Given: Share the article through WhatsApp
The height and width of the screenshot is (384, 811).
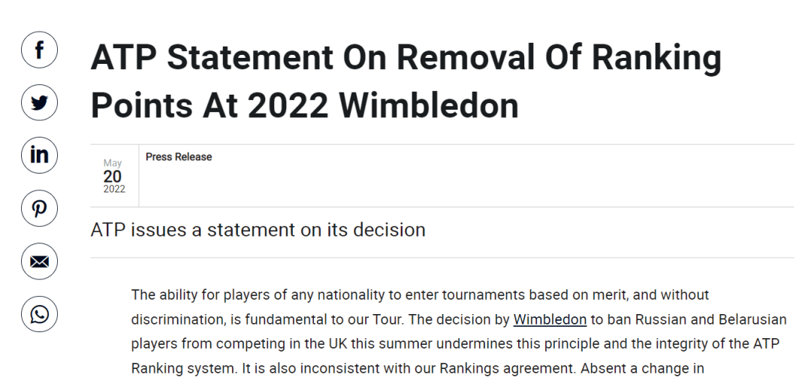Looking at the screenshot, I should (x=39, y=314).
